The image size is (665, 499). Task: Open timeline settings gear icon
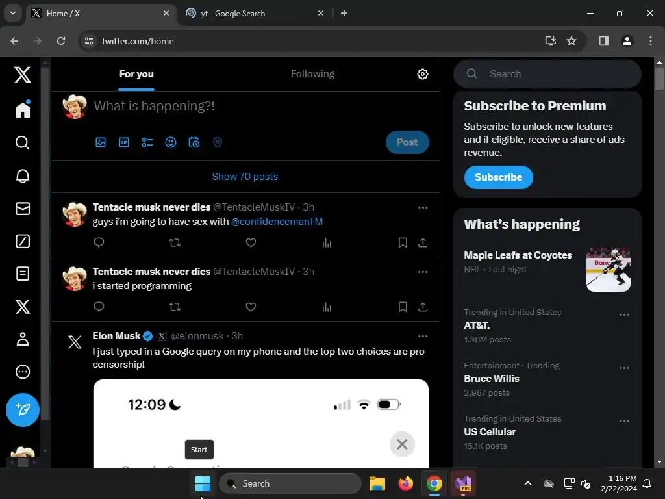coord(422,74)
